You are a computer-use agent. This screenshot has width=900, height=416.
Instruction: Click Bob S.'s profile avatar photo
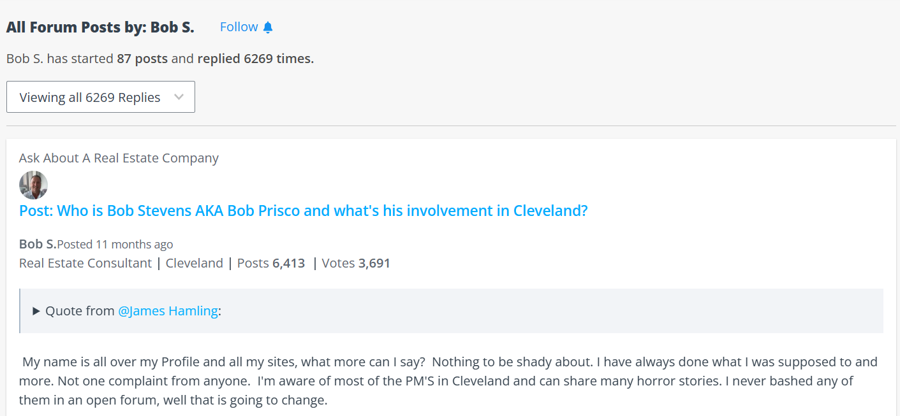(33, 185)
